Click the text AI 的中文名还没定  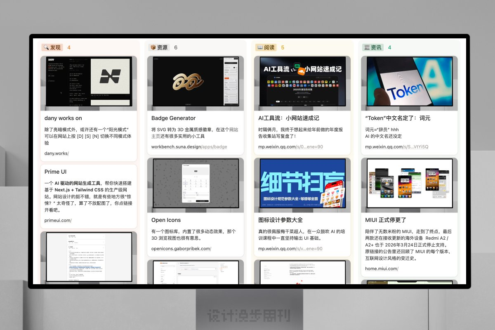[383, 136]
